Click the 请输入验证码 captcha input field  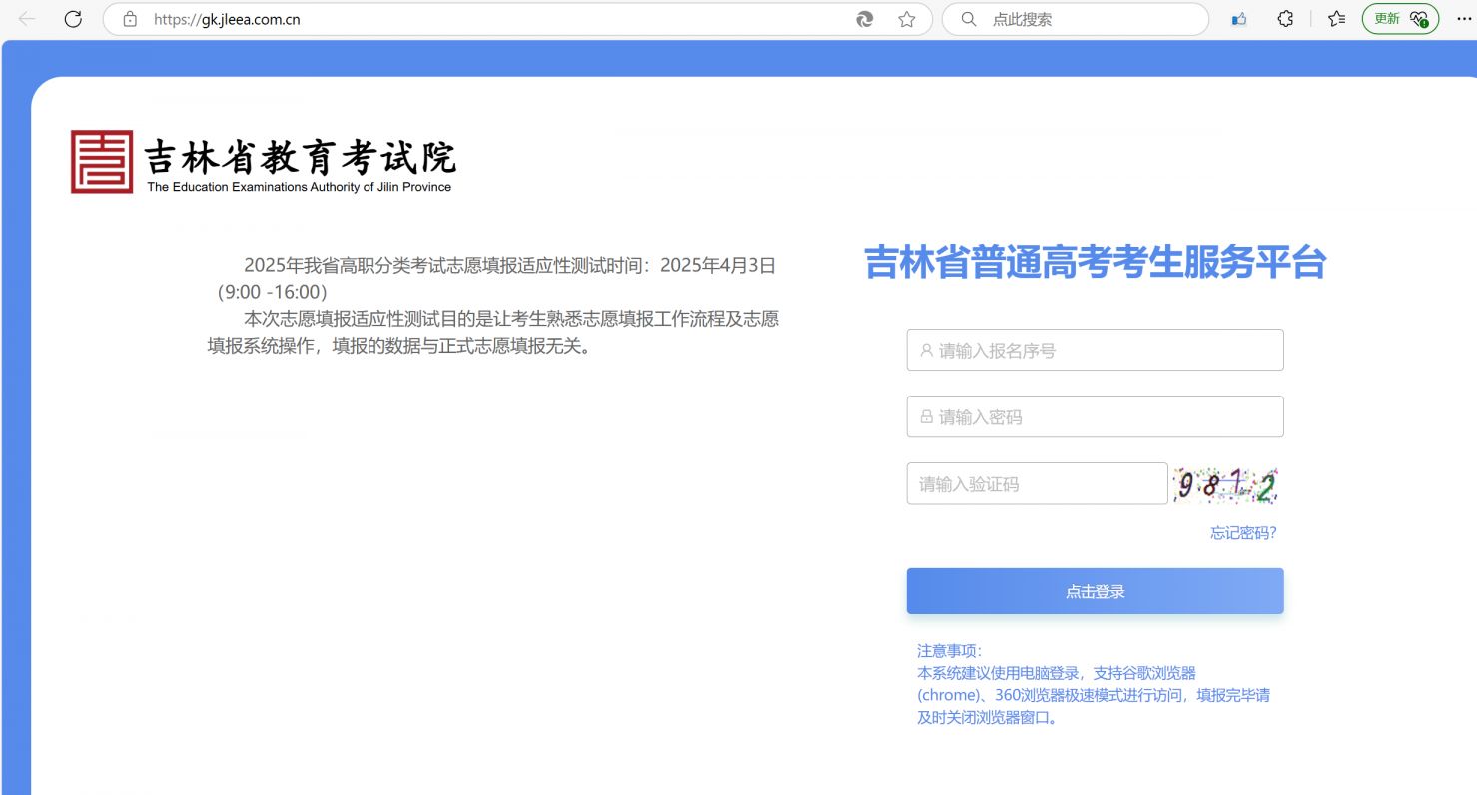tap(1037, 483)
